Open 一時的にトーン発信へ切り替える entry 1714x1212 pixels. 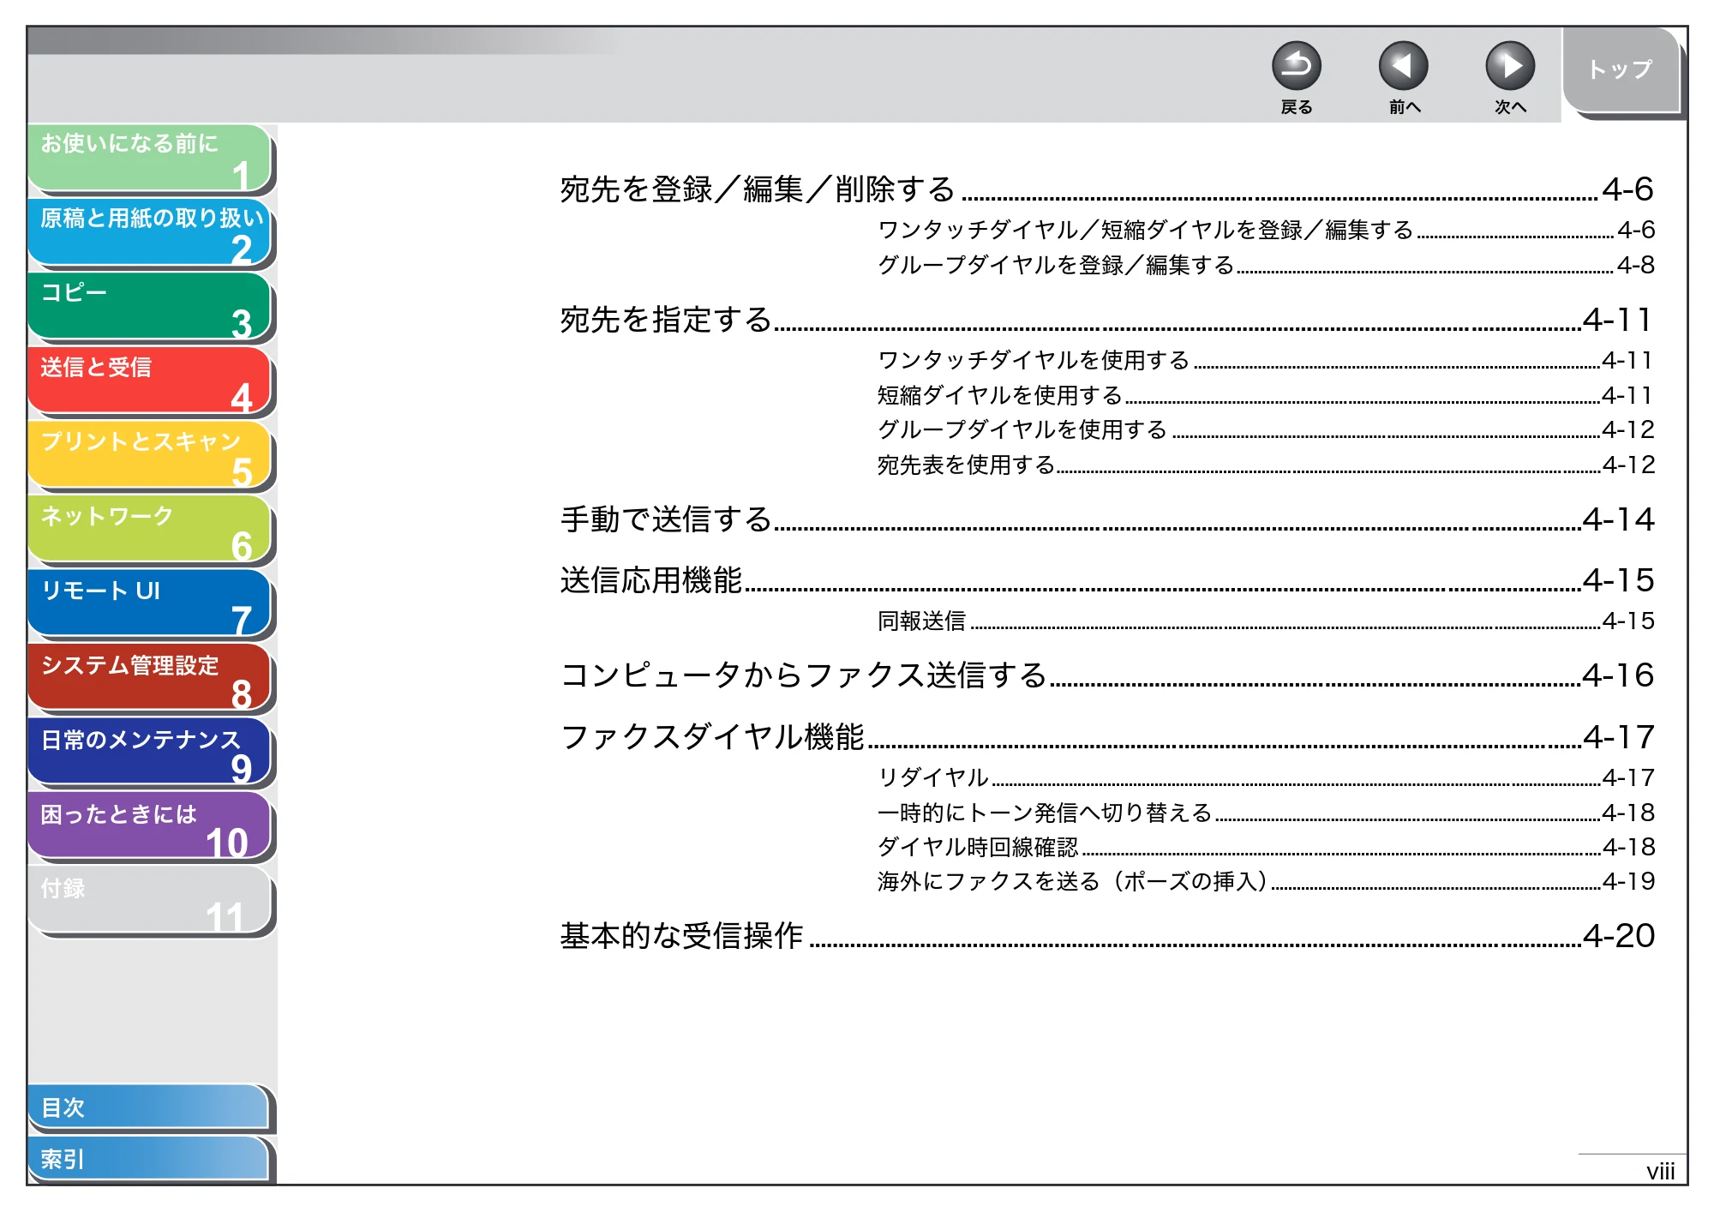[1266, 813]
